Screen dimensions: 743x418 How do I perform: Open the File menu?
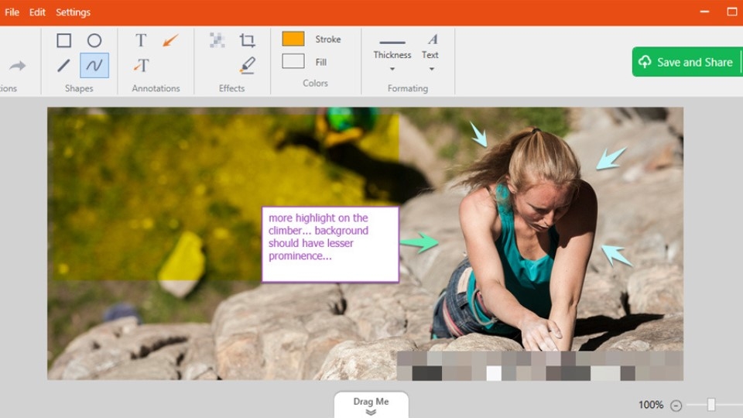click(x=12, y=12)
